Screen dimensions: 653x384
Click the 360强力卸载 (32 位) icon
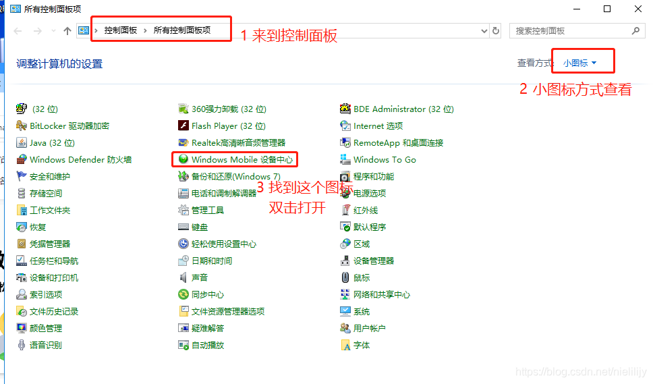click(x=183, y=109)
